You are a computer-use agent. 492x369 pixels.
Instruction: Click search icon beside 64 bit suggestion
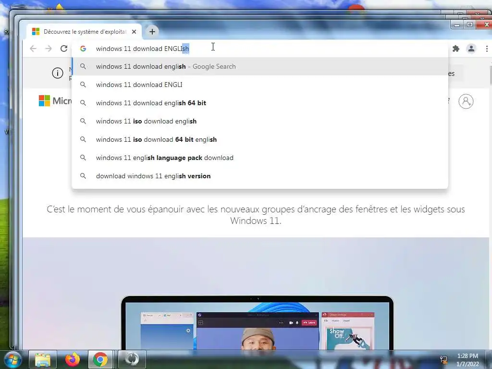[x=83, y=103]
